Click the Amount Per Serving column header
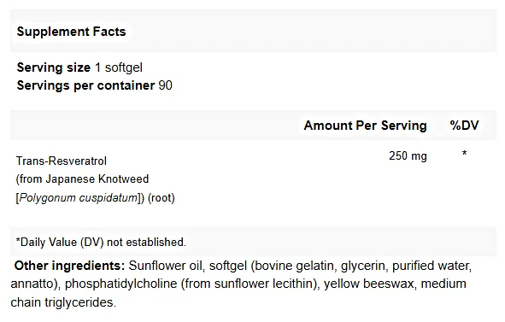The image size is (505, 322). [365, 126]
